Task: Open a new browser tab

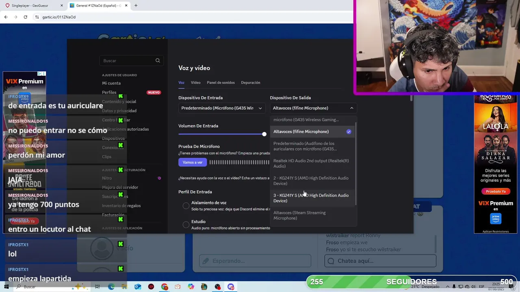Action: [x=136, y=5]
